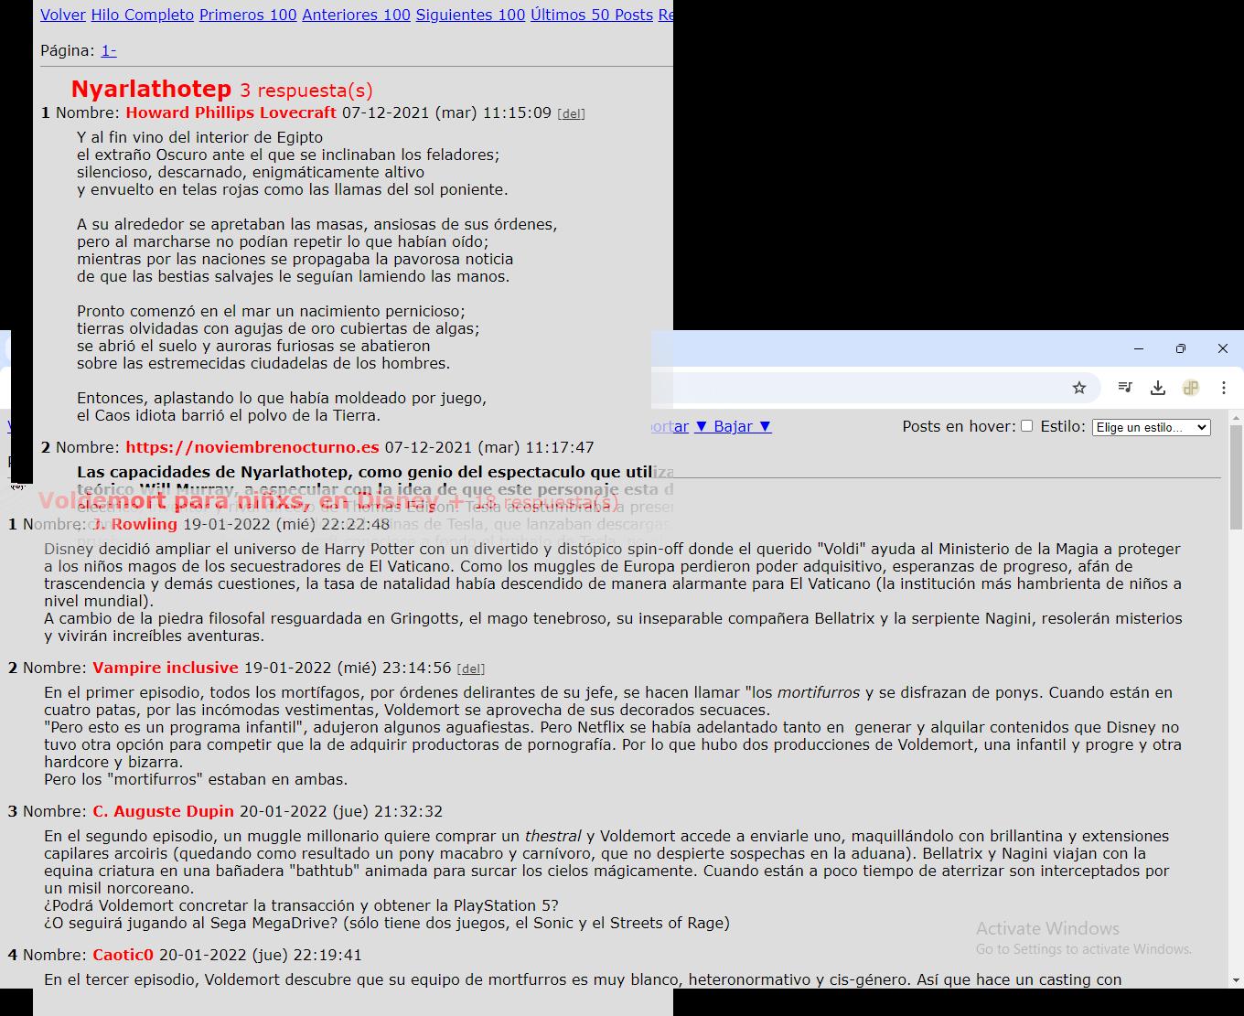Click poster name 'Vampire inclusive'
The width and height of the screenshot is (1244, 1016).
coord(166,668)
